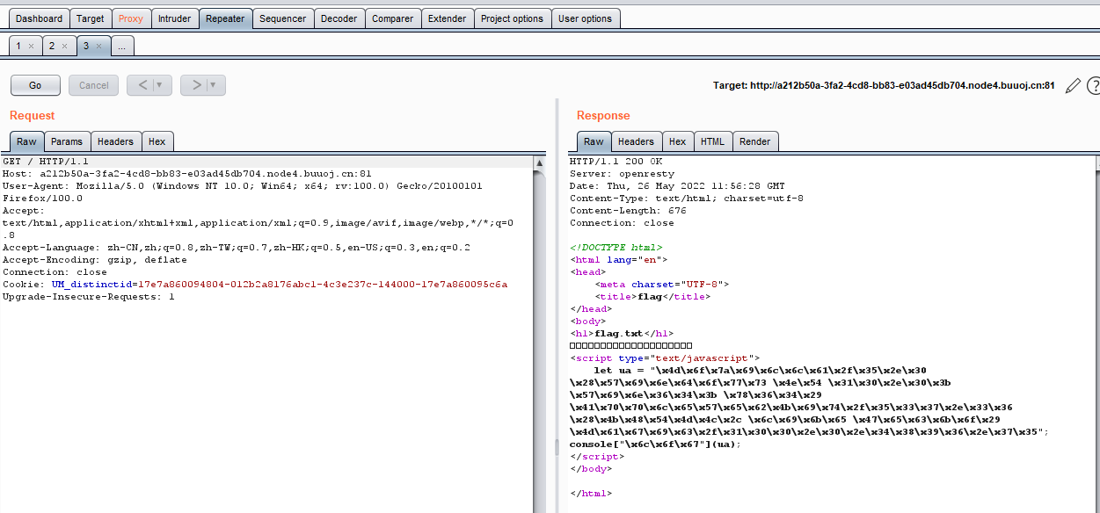Open Repeater help question icon
The height and width of the screenshot is (513, 1100).
1094,85
